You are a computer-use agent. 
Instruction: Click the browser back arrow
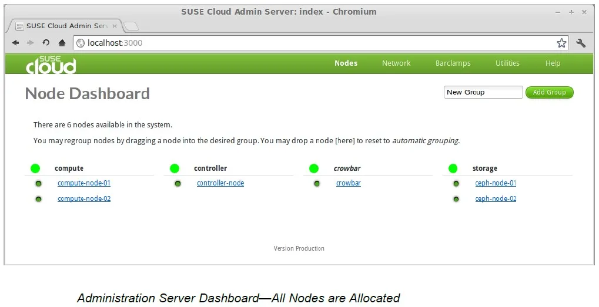(16, 43)
